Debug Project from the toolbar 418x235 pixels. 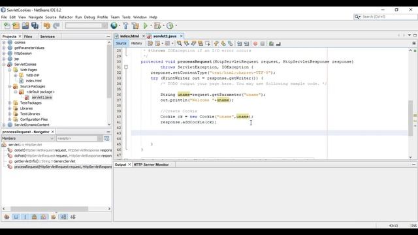click(x=157, y=25)
